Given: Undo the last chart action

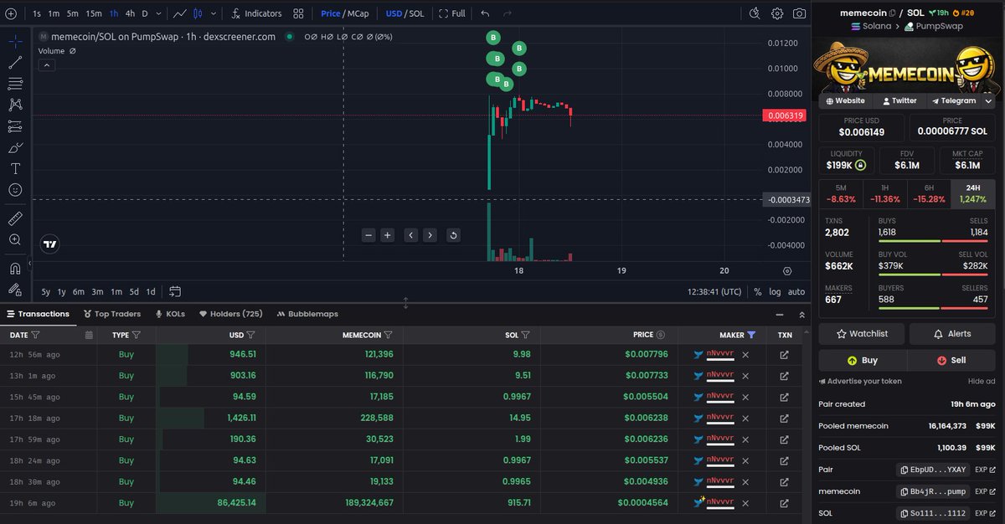Looking at the screenshot, I should (485, 13).
